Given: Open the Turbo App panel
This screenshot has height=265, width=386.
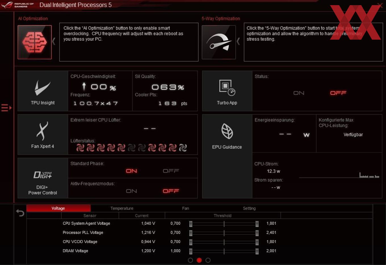Looking at the screenshot, I should pos(227,91).
